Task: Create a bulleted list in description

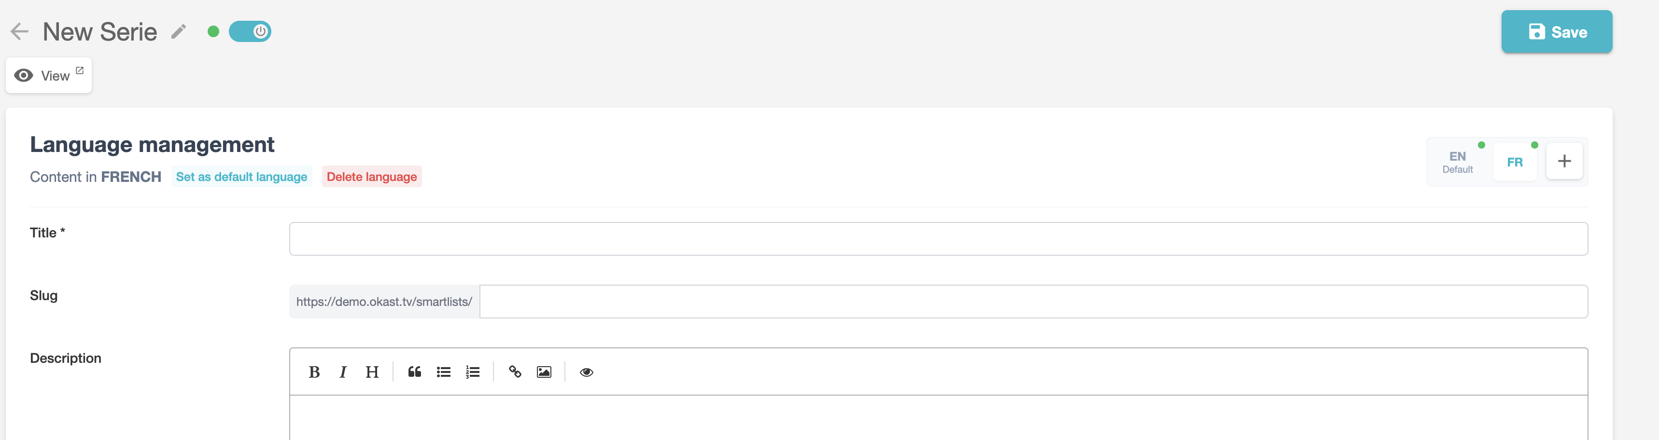Action: (443, 372)
